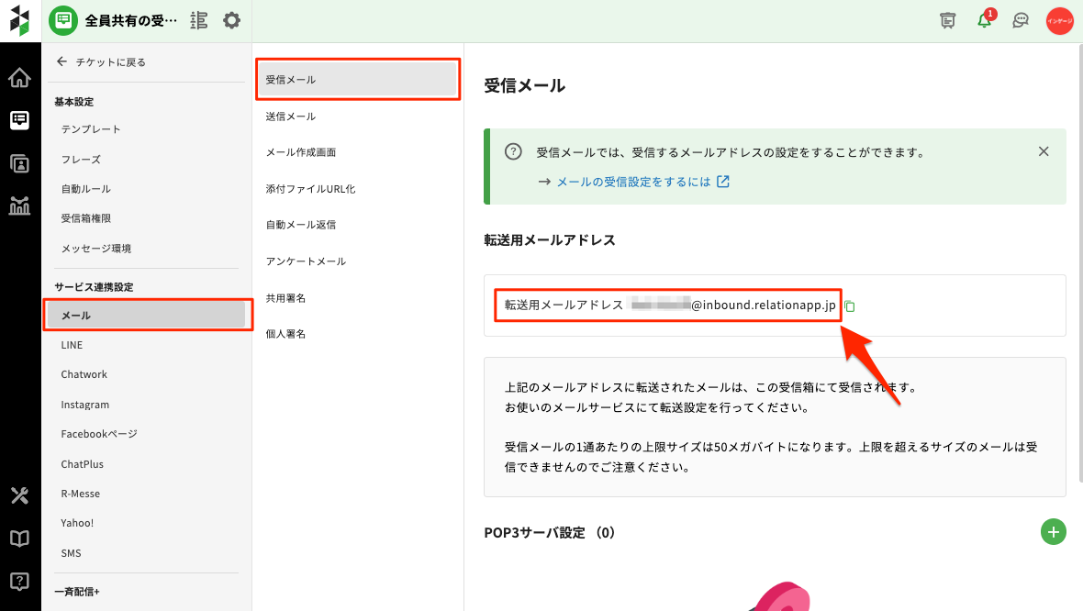This screenshot has height=611, width=1083.
Task: Copy the forwarding email address
Action: point(850,305)
